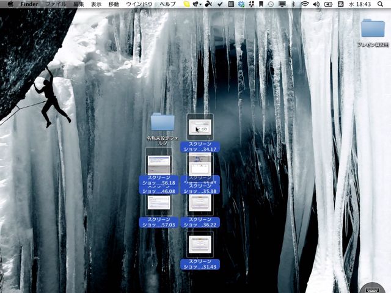The width and height of the screenshot is (391, 293).
Task: Click the label スクリーンショッ…31.43
Action: pos(200,264)
